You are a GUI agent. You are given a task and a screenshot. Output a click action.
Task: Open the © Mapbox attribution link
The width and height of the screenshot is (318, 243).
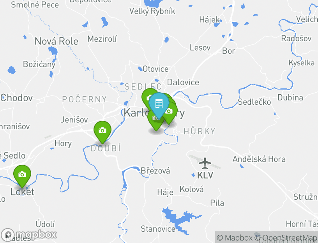[235, 238]
